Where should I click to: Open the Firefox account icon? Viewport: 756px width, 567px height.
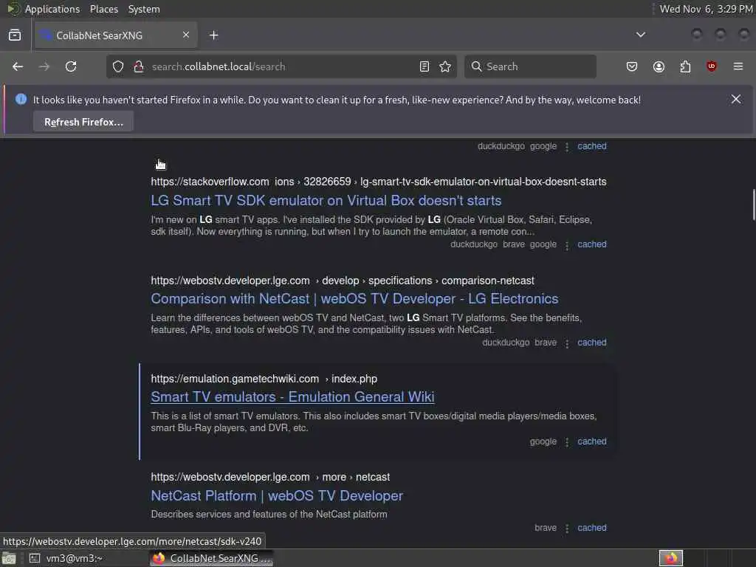pyautogui.click(x=659, y=66)
